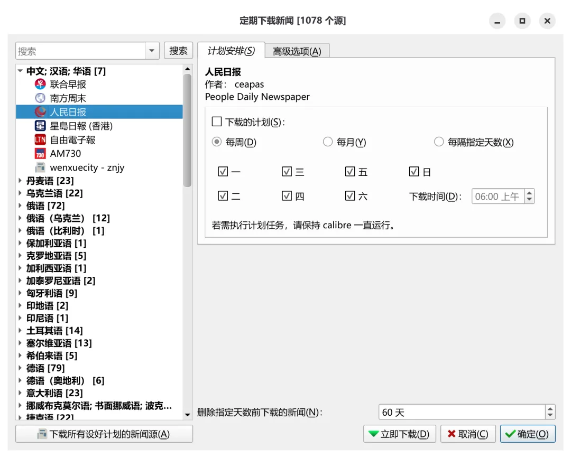Confirm with the 确定(O) button

pyautogui.click(x=528, y=434)
